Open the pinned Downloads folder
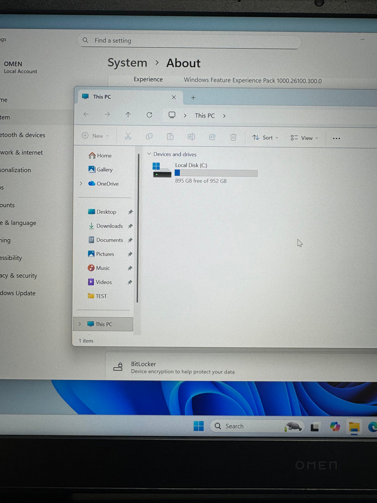The image size is (377, 503). point(106,226)
